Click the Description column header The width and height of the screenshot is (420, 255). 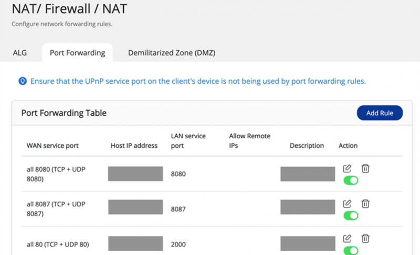tap(307, 146)
